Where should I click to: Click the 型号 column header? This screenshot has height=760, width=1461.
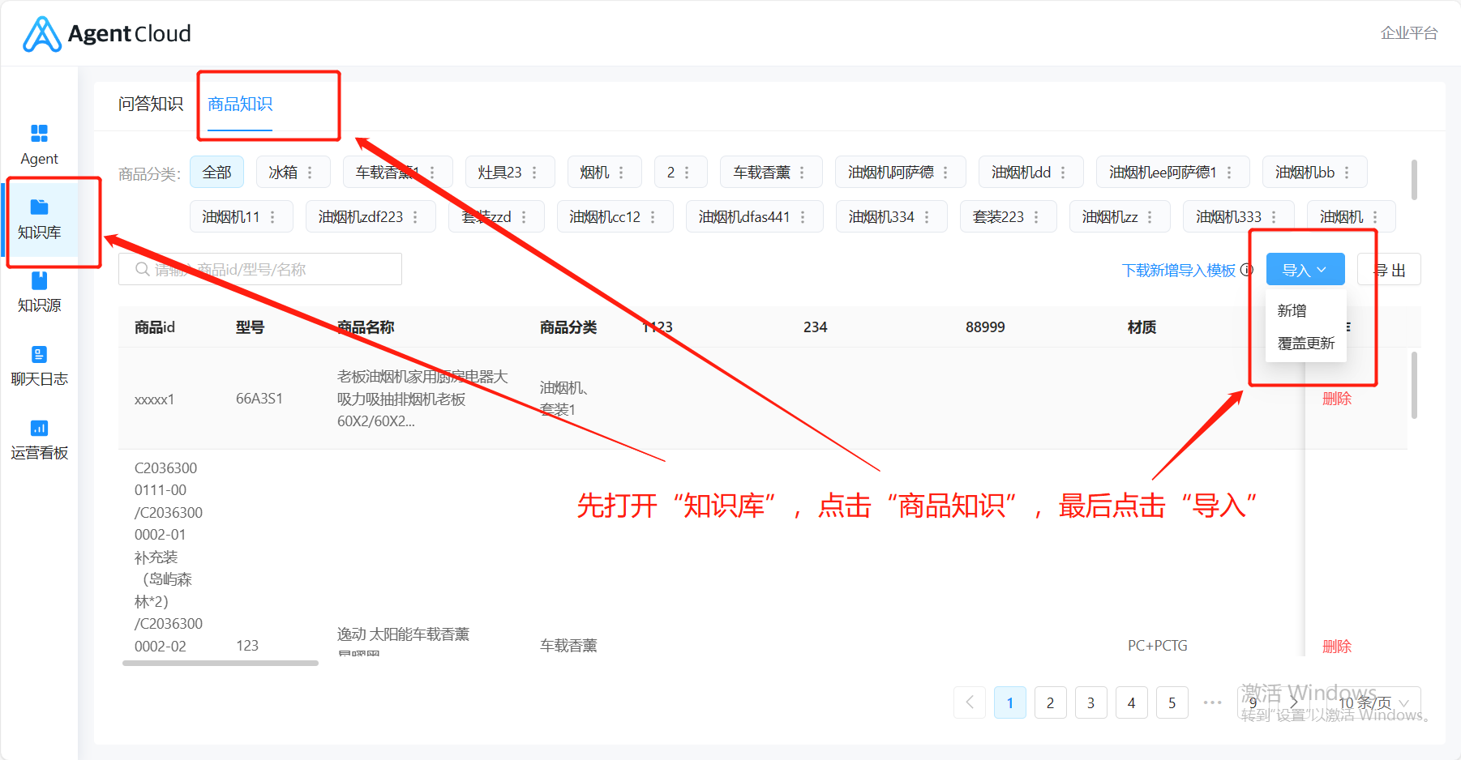250,327
